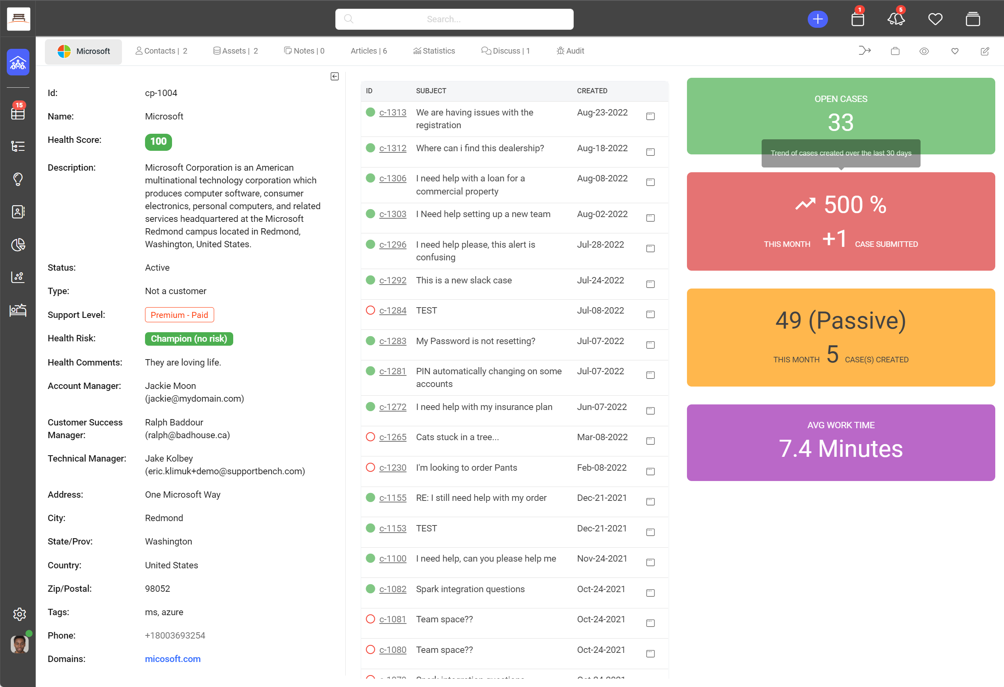The image size is (1004, 687).
Task: Click the Search input field
Action: (x=454, y=19)
